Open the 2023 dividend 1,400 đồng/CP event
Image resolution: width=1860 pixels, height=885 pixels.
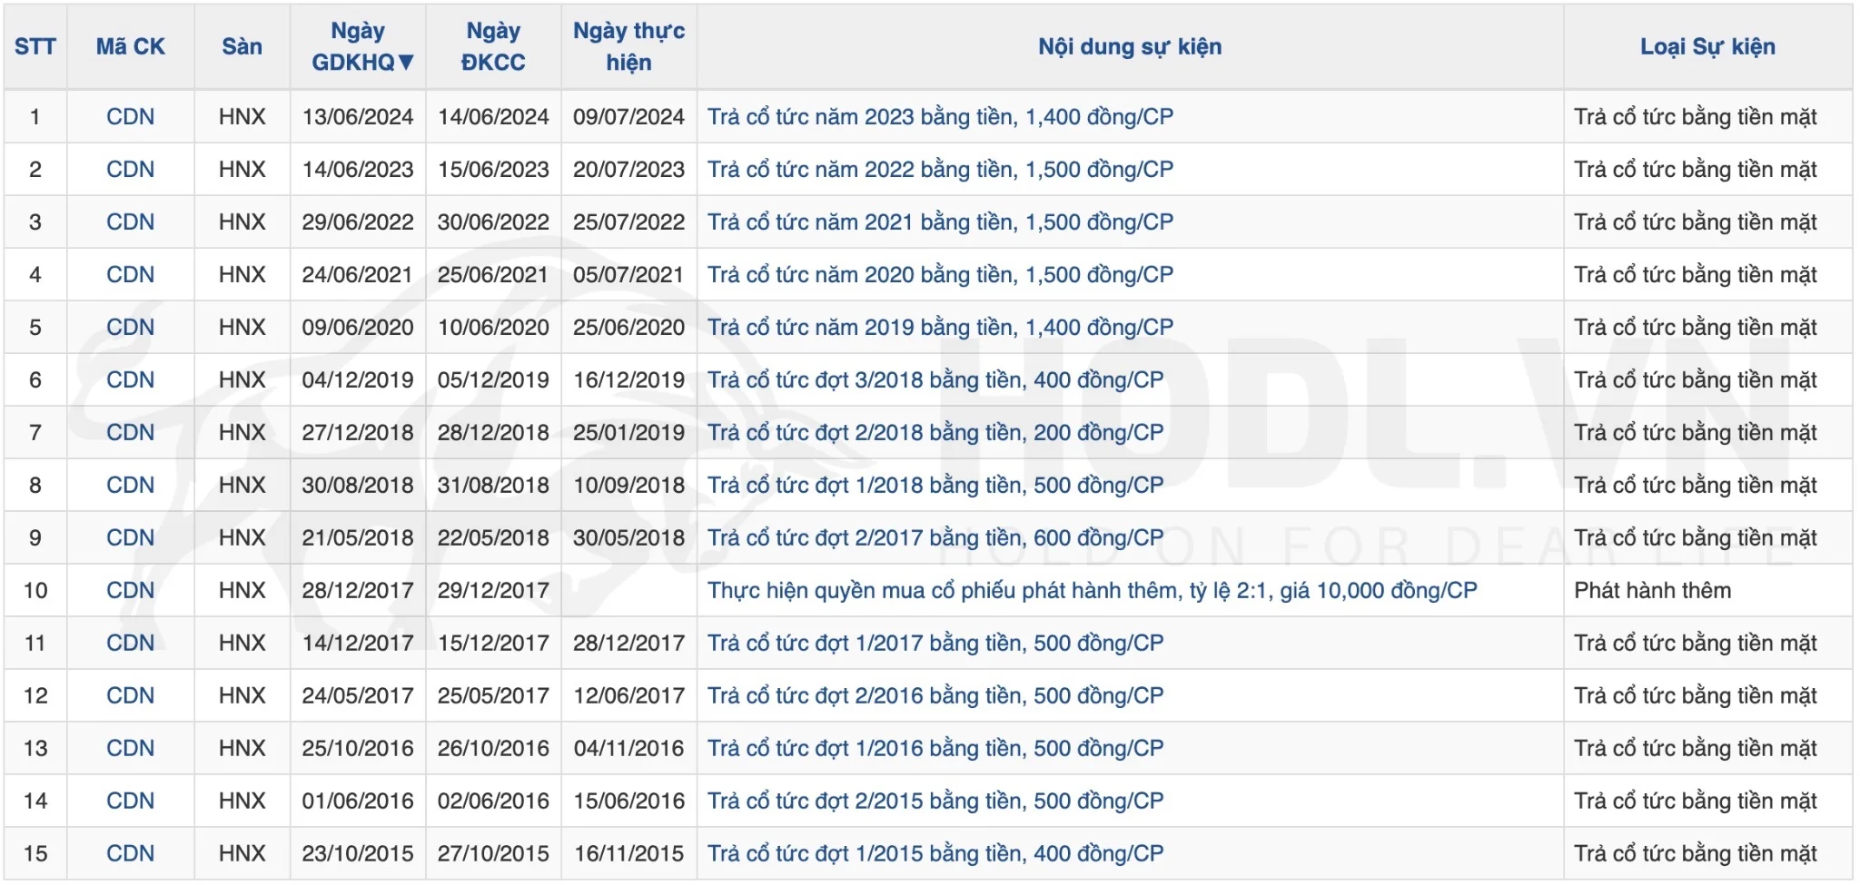(x=940, y=117)
